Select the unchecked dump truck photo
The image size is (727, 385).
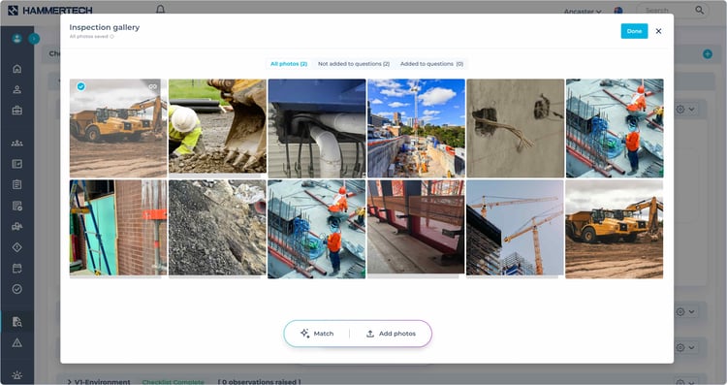click(615, 229)
